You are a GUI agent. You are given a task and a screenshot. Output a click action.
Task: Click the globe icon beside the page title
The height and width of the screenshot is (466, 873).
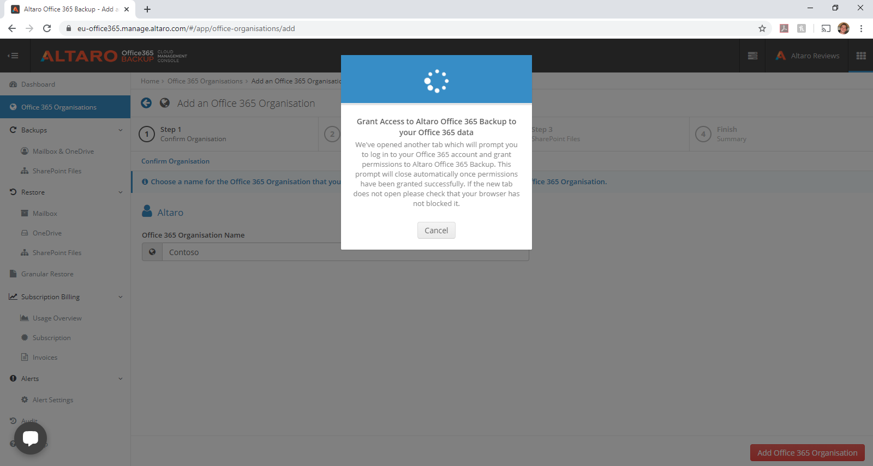(x=165, y=103)
